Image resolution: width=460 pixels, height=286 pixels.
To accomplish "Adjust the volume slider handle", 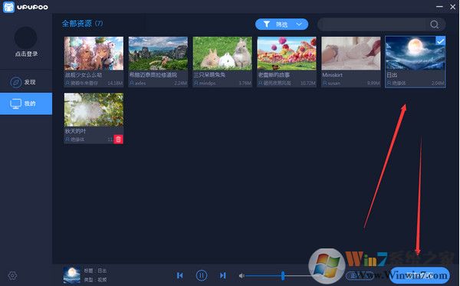I will (283, 275).
